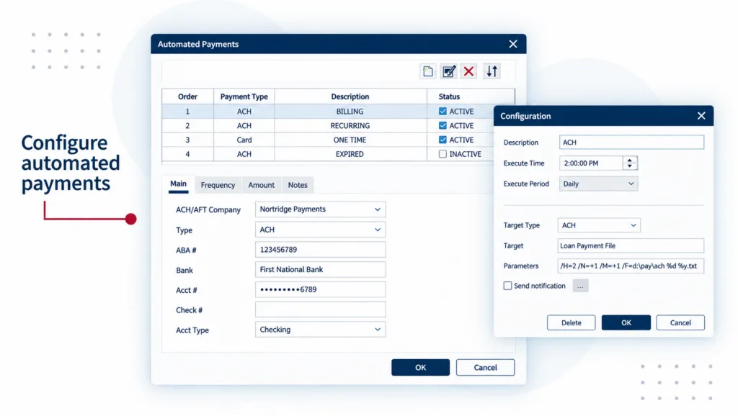Select the BILLING description cell

pos(350,112)
